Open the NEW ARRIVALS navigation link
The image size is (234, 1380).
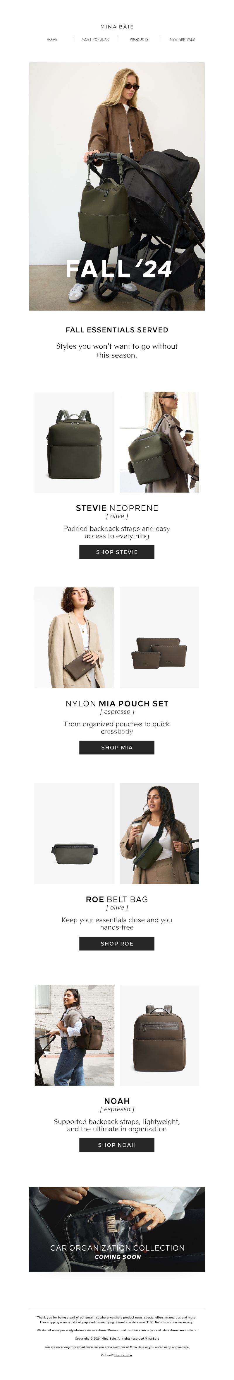[x=182, y=39]
